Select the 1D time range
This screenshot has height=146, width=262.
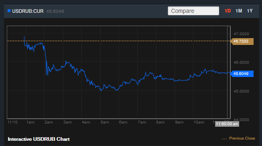[x=228, y=11]
